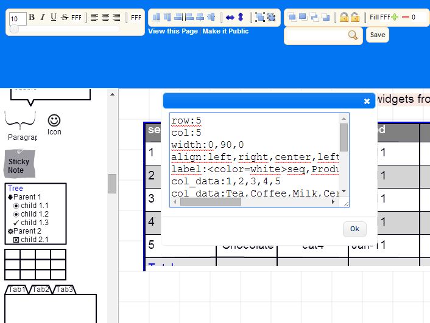
Task: Toggle underline formatting
Action: point(54,18)
